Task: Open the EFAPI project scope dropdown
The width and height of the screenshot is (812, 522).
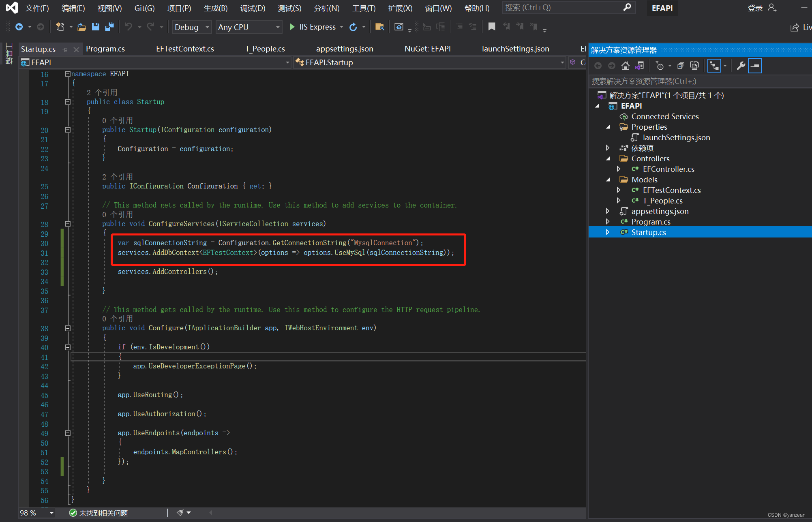Action: click(x=155, y=62)
